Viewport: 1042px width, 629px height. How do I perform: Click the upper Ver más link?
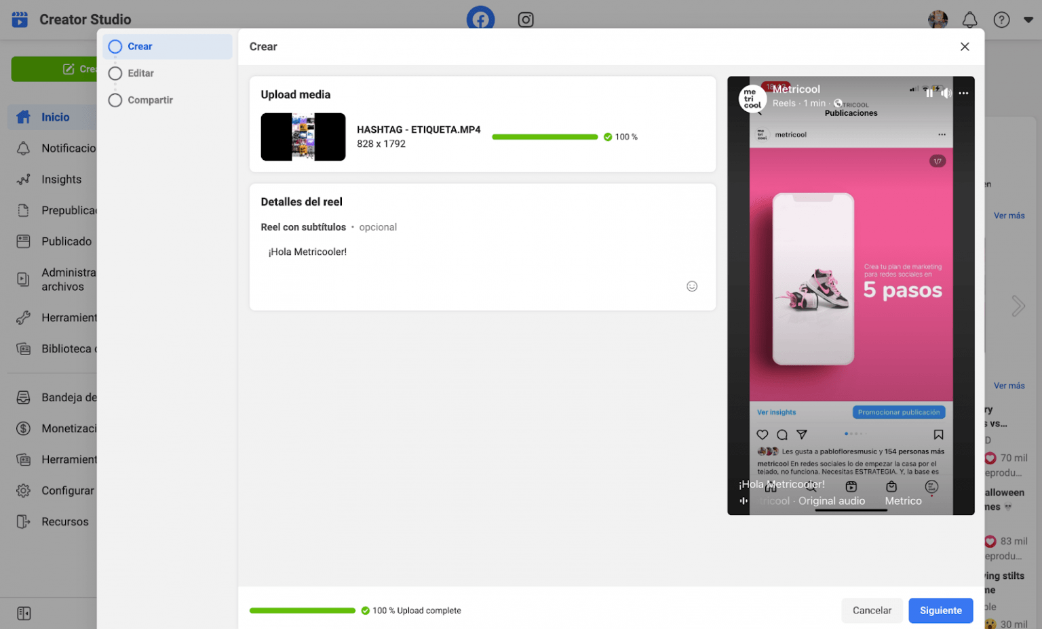[1009, 216]
